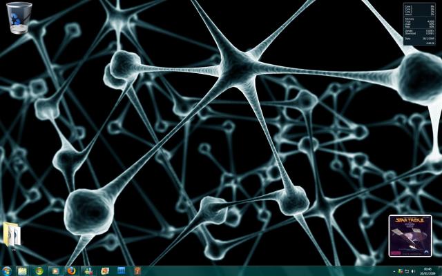
Task: Open the network icon in system tray
Action: tap(407, 271)
